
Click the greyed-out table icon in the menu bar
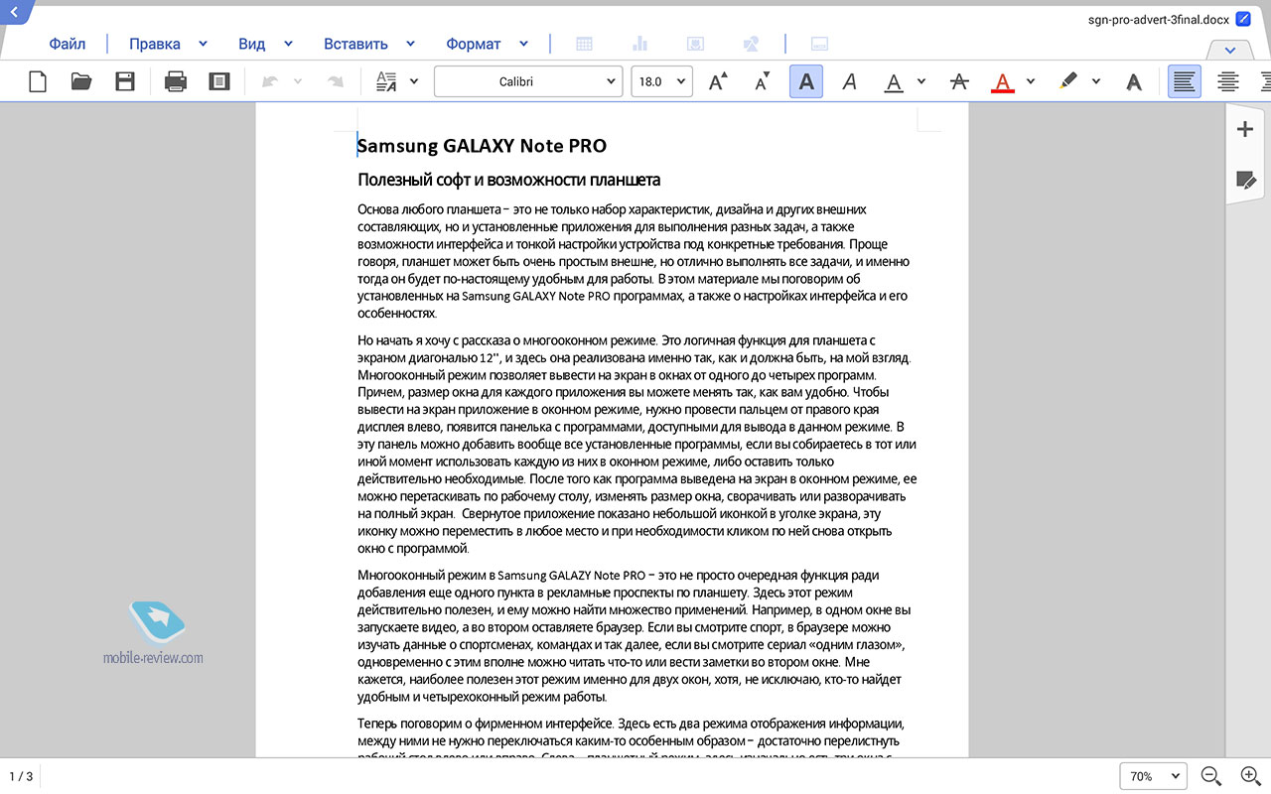(585, 44)
